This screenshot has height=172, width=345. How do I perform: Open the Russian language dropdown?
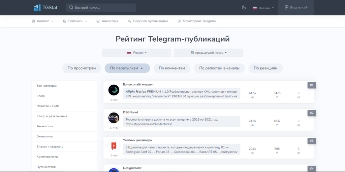click(263, 8)
